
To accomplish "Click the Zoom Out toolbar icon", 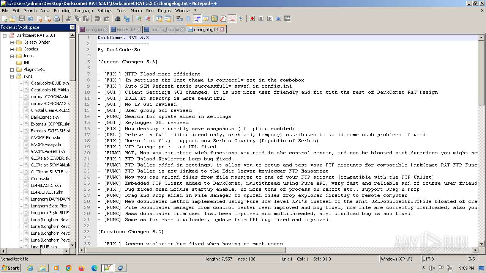I will click(147, 19).
